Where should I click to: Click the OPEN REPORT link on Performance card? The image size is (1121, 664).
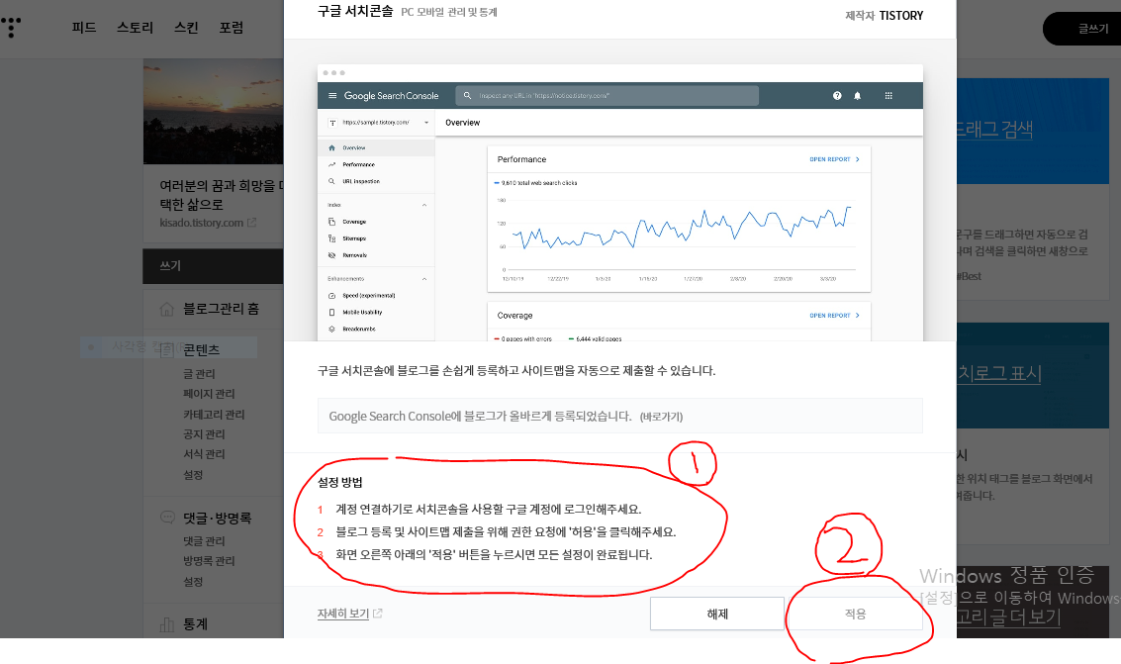click(834, 159)
